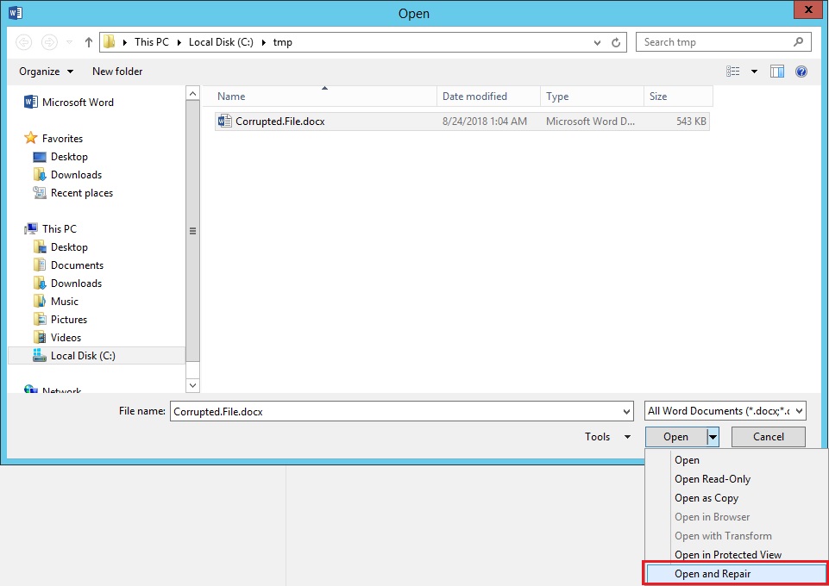The height and width of the screenshot is (586, 829).
Task: Open Desktop under This PC
Action: pyautogui.click(x=60, y=247)
